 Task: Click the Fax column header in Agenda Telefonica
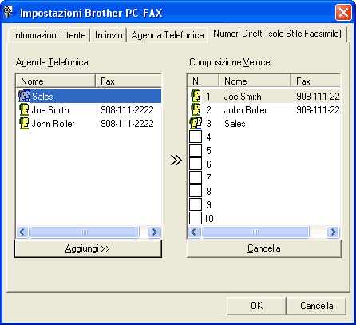click(x=129, y=81)
